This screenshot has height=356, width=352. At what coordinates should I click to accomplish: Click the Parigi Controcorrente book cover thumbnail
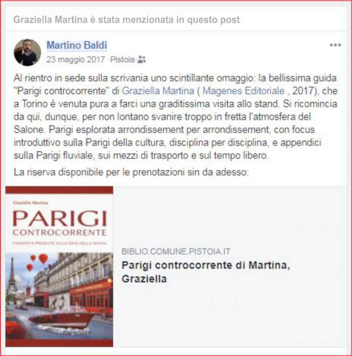[x=59, y=266]
